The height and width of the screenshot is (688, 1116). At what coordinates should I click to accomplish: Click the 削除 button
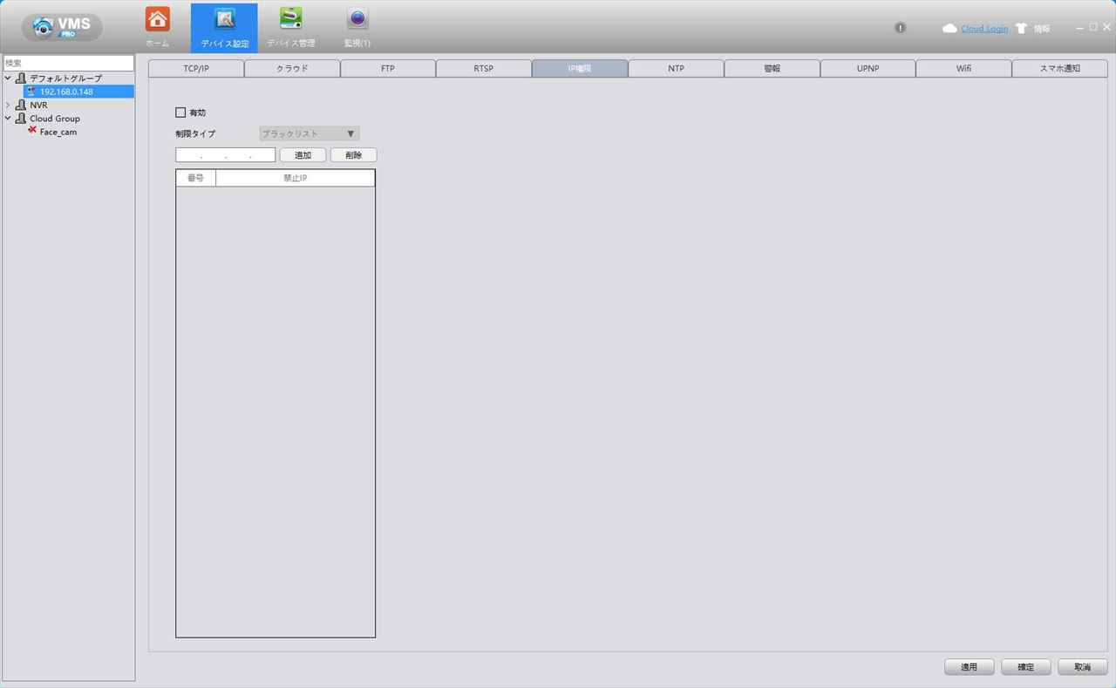click(x=353, y=154)
